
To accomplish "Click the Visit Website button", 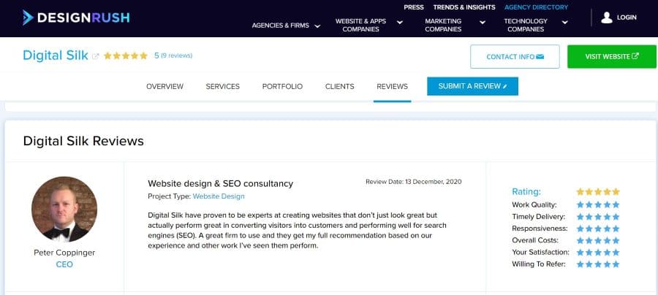I will click(612, 56).
